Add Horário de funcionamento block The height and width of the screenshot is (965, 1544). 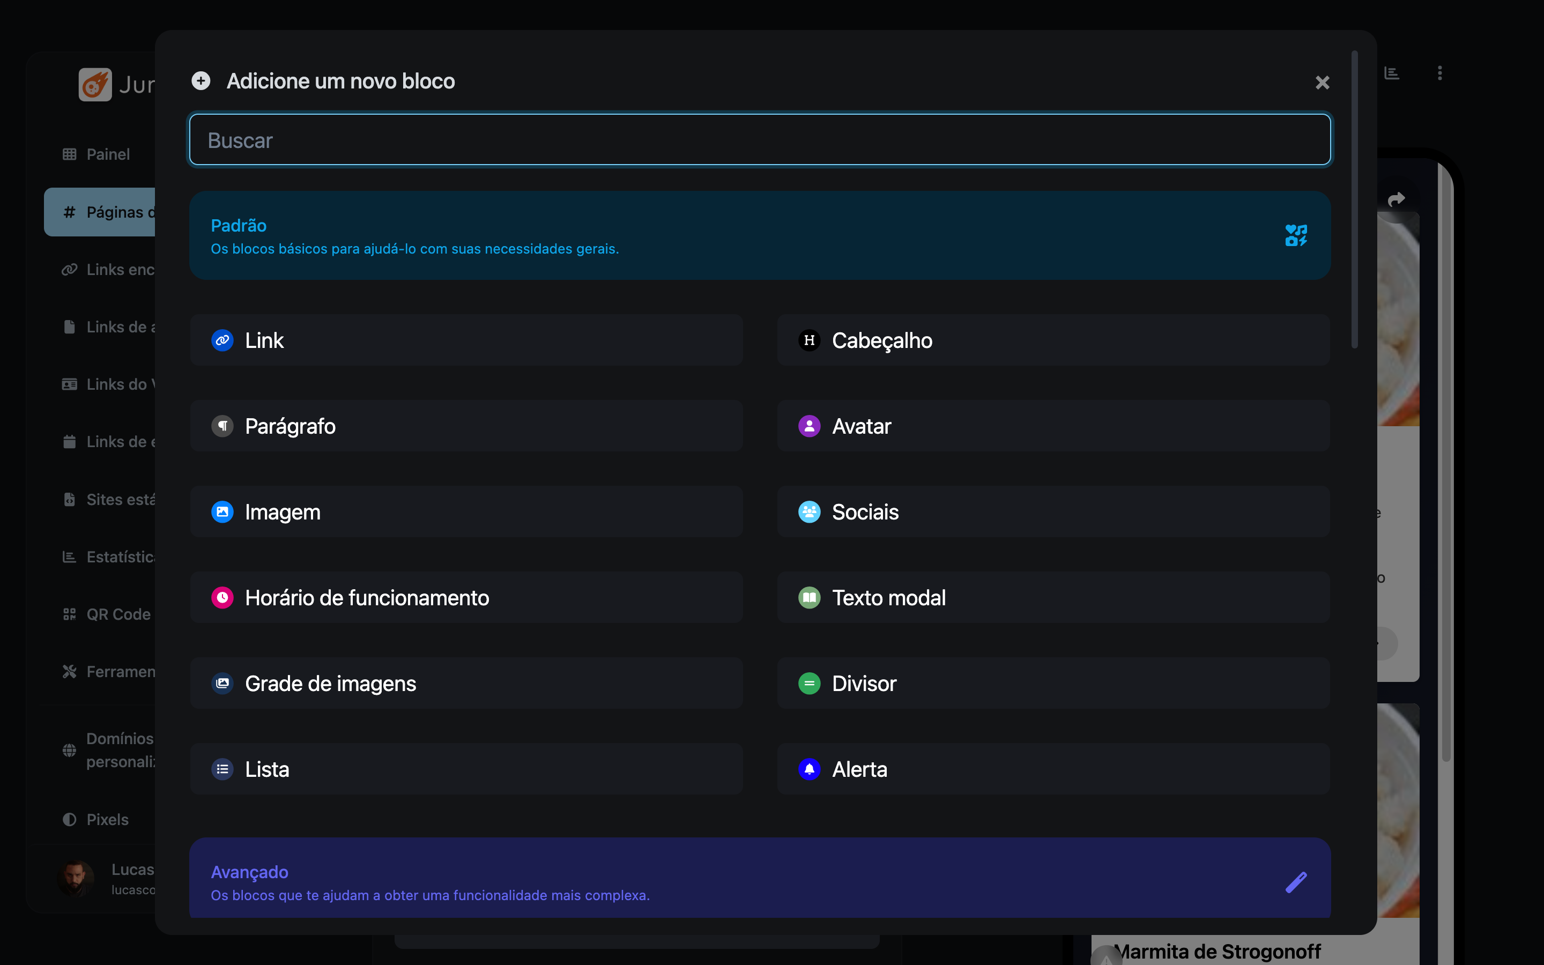click(x=466, y=597)
